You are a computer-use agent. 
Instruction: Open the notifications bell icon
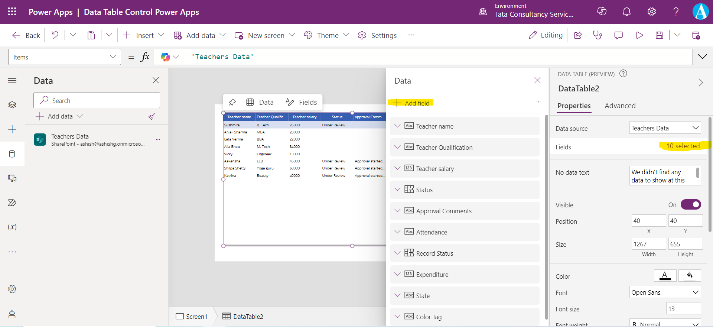pos(626,12)
